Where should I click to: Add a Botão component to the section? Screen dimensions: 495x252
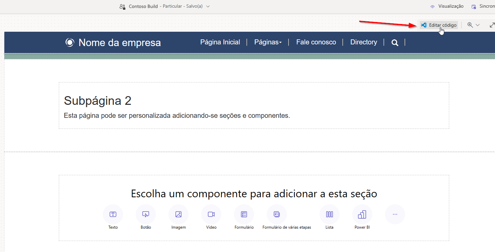tap(145, 214)
